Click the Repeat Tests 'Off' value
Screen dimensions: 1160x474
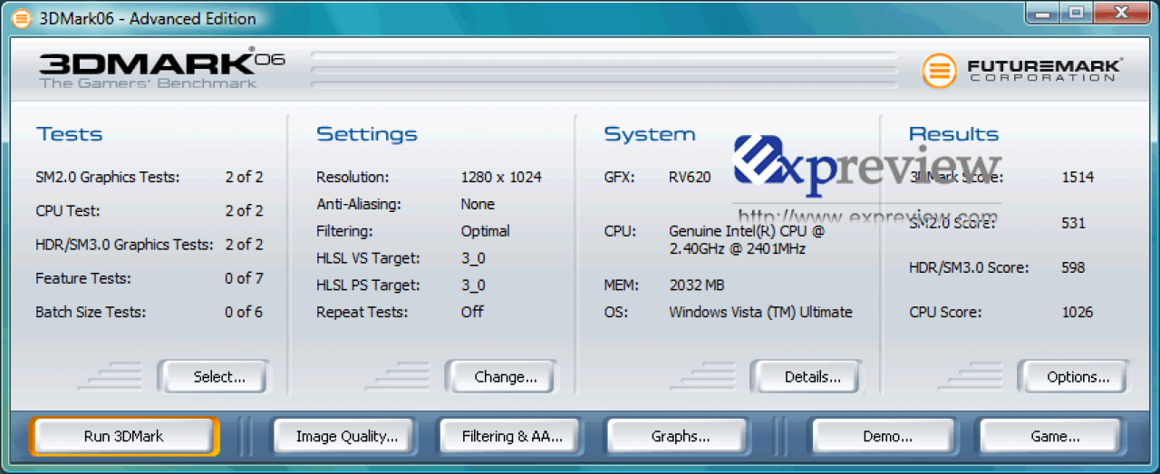point(472,312)
